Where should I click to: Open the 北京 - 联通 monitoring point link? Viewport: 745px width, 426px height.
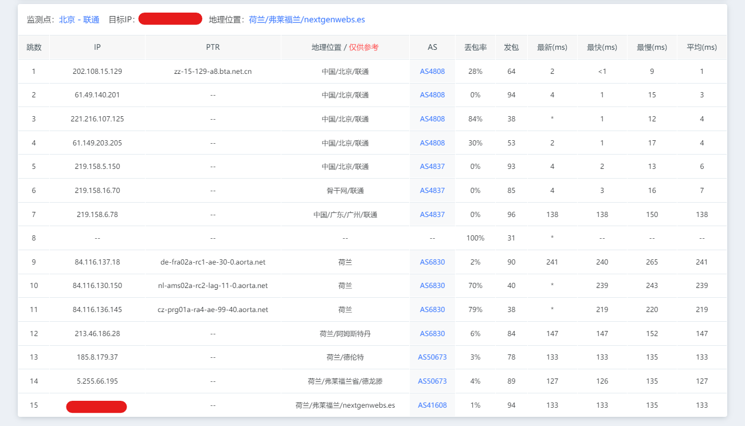coord(79,19)
